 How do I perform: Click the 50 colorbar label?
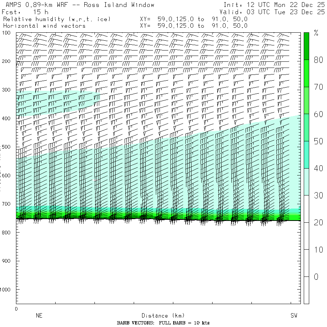tap(318, 141)
